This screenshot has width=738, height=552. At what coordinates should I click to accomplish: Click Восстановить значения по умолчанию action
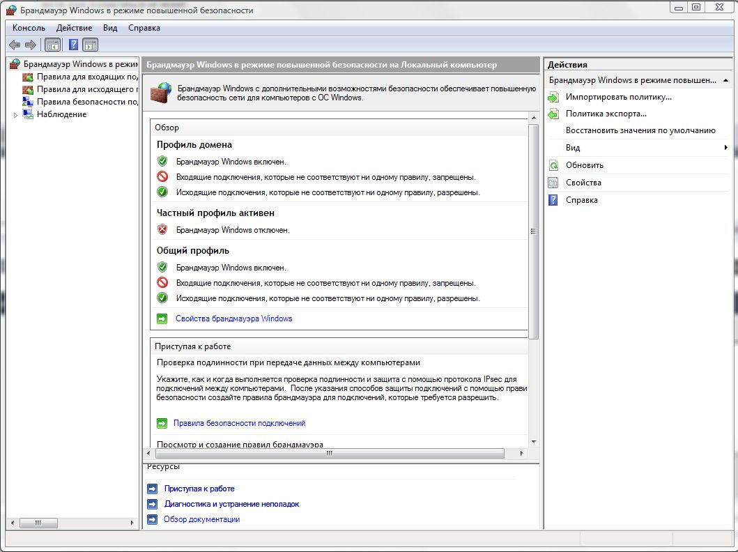640,130
